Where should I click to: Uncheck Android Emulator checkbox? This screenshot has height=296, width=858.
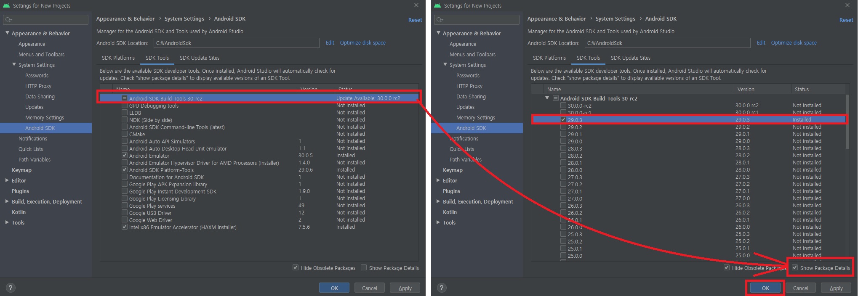(x=125, y=156)
